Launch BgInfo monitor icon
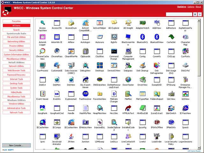The image size is (204, 153). click(x=114, y=37)
